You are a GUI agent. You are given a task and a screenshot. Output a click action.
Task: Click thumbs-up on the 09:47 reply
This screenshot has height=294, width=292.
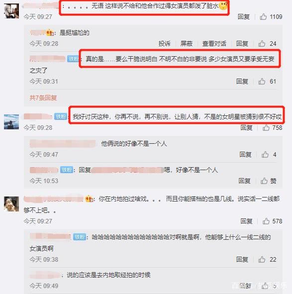[x=265, y=155]
